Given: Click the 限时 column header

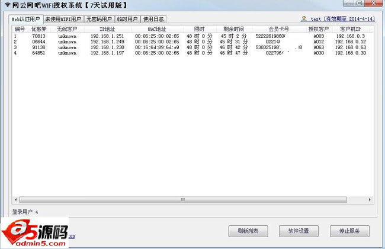Looking at the screenshot, I should [199, 29].
